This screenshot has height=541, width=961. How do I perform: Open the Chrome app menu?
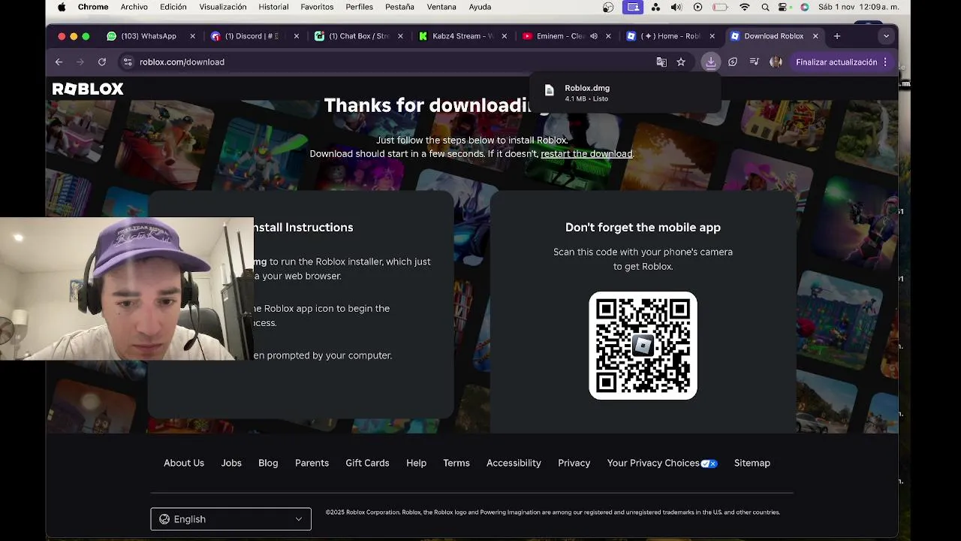point(93,7)
